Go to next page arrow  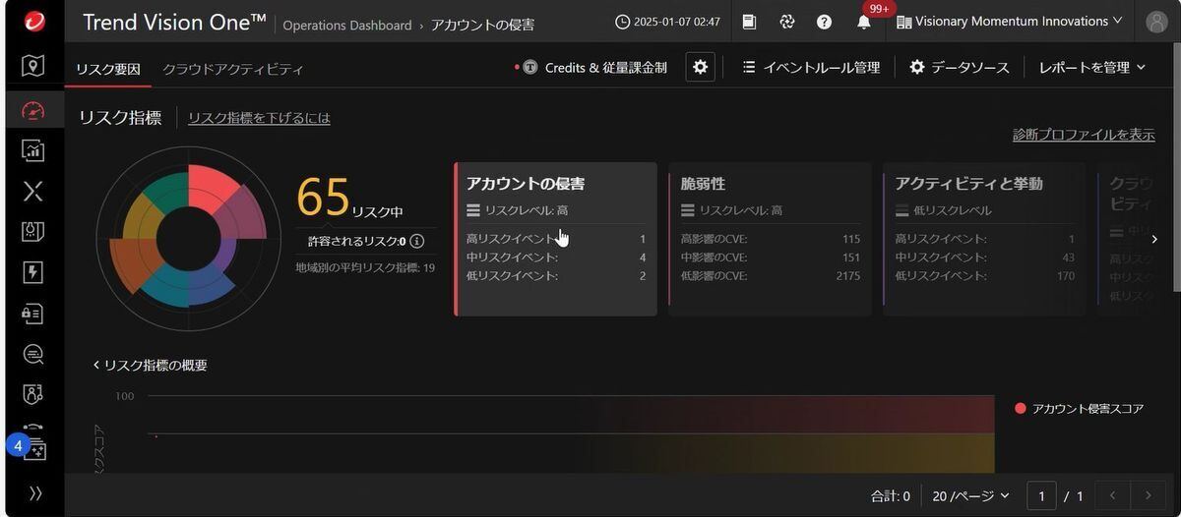(x=1148, y=496)
